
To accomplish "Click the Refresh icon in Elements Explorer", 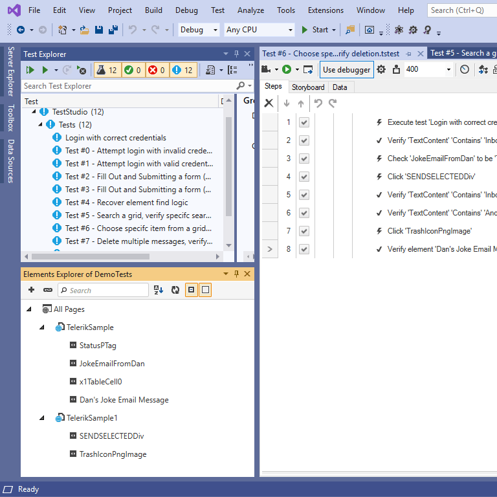I will (x=175, y=290).
